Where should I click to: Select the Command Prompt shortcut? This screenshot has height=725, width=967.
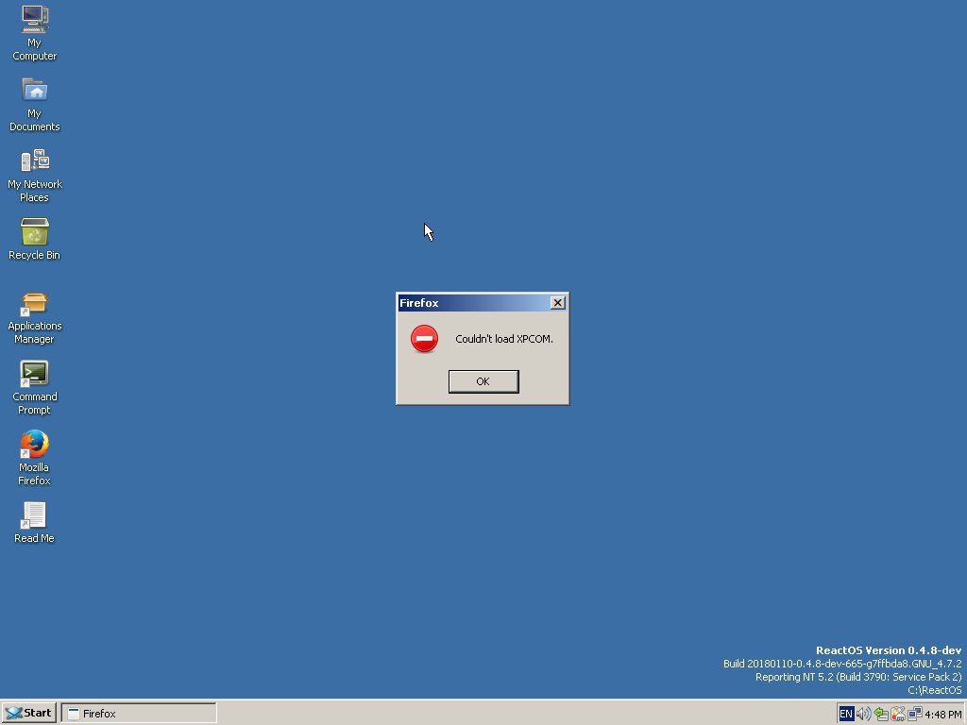[35, 388]
